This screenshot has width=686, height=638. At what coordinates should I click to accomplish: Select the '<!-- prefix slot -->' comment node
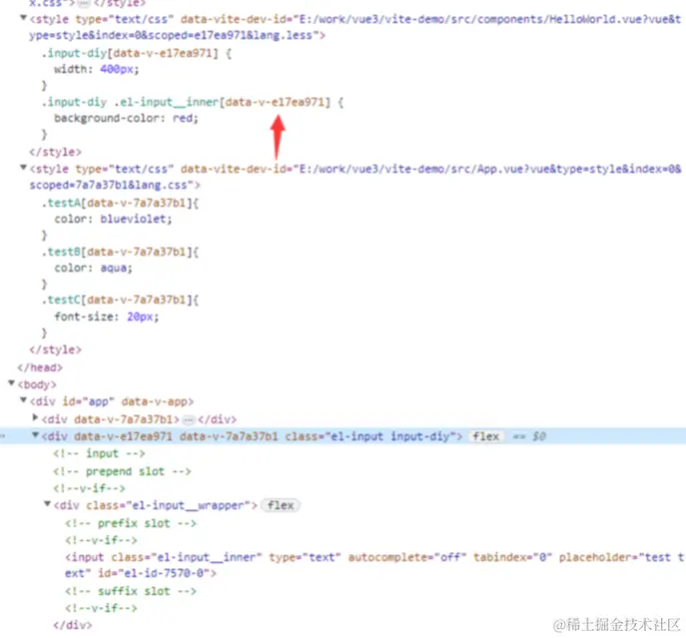[131, 523]
